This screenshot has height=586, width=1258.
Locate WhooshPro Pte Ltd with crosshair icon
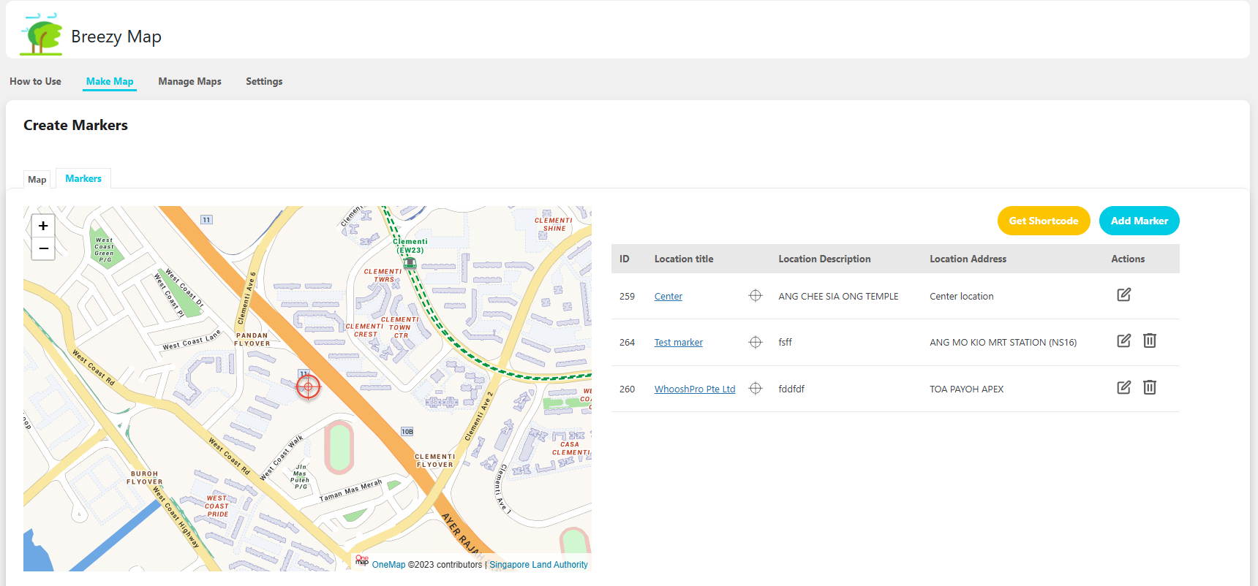[x=756, y=389]
